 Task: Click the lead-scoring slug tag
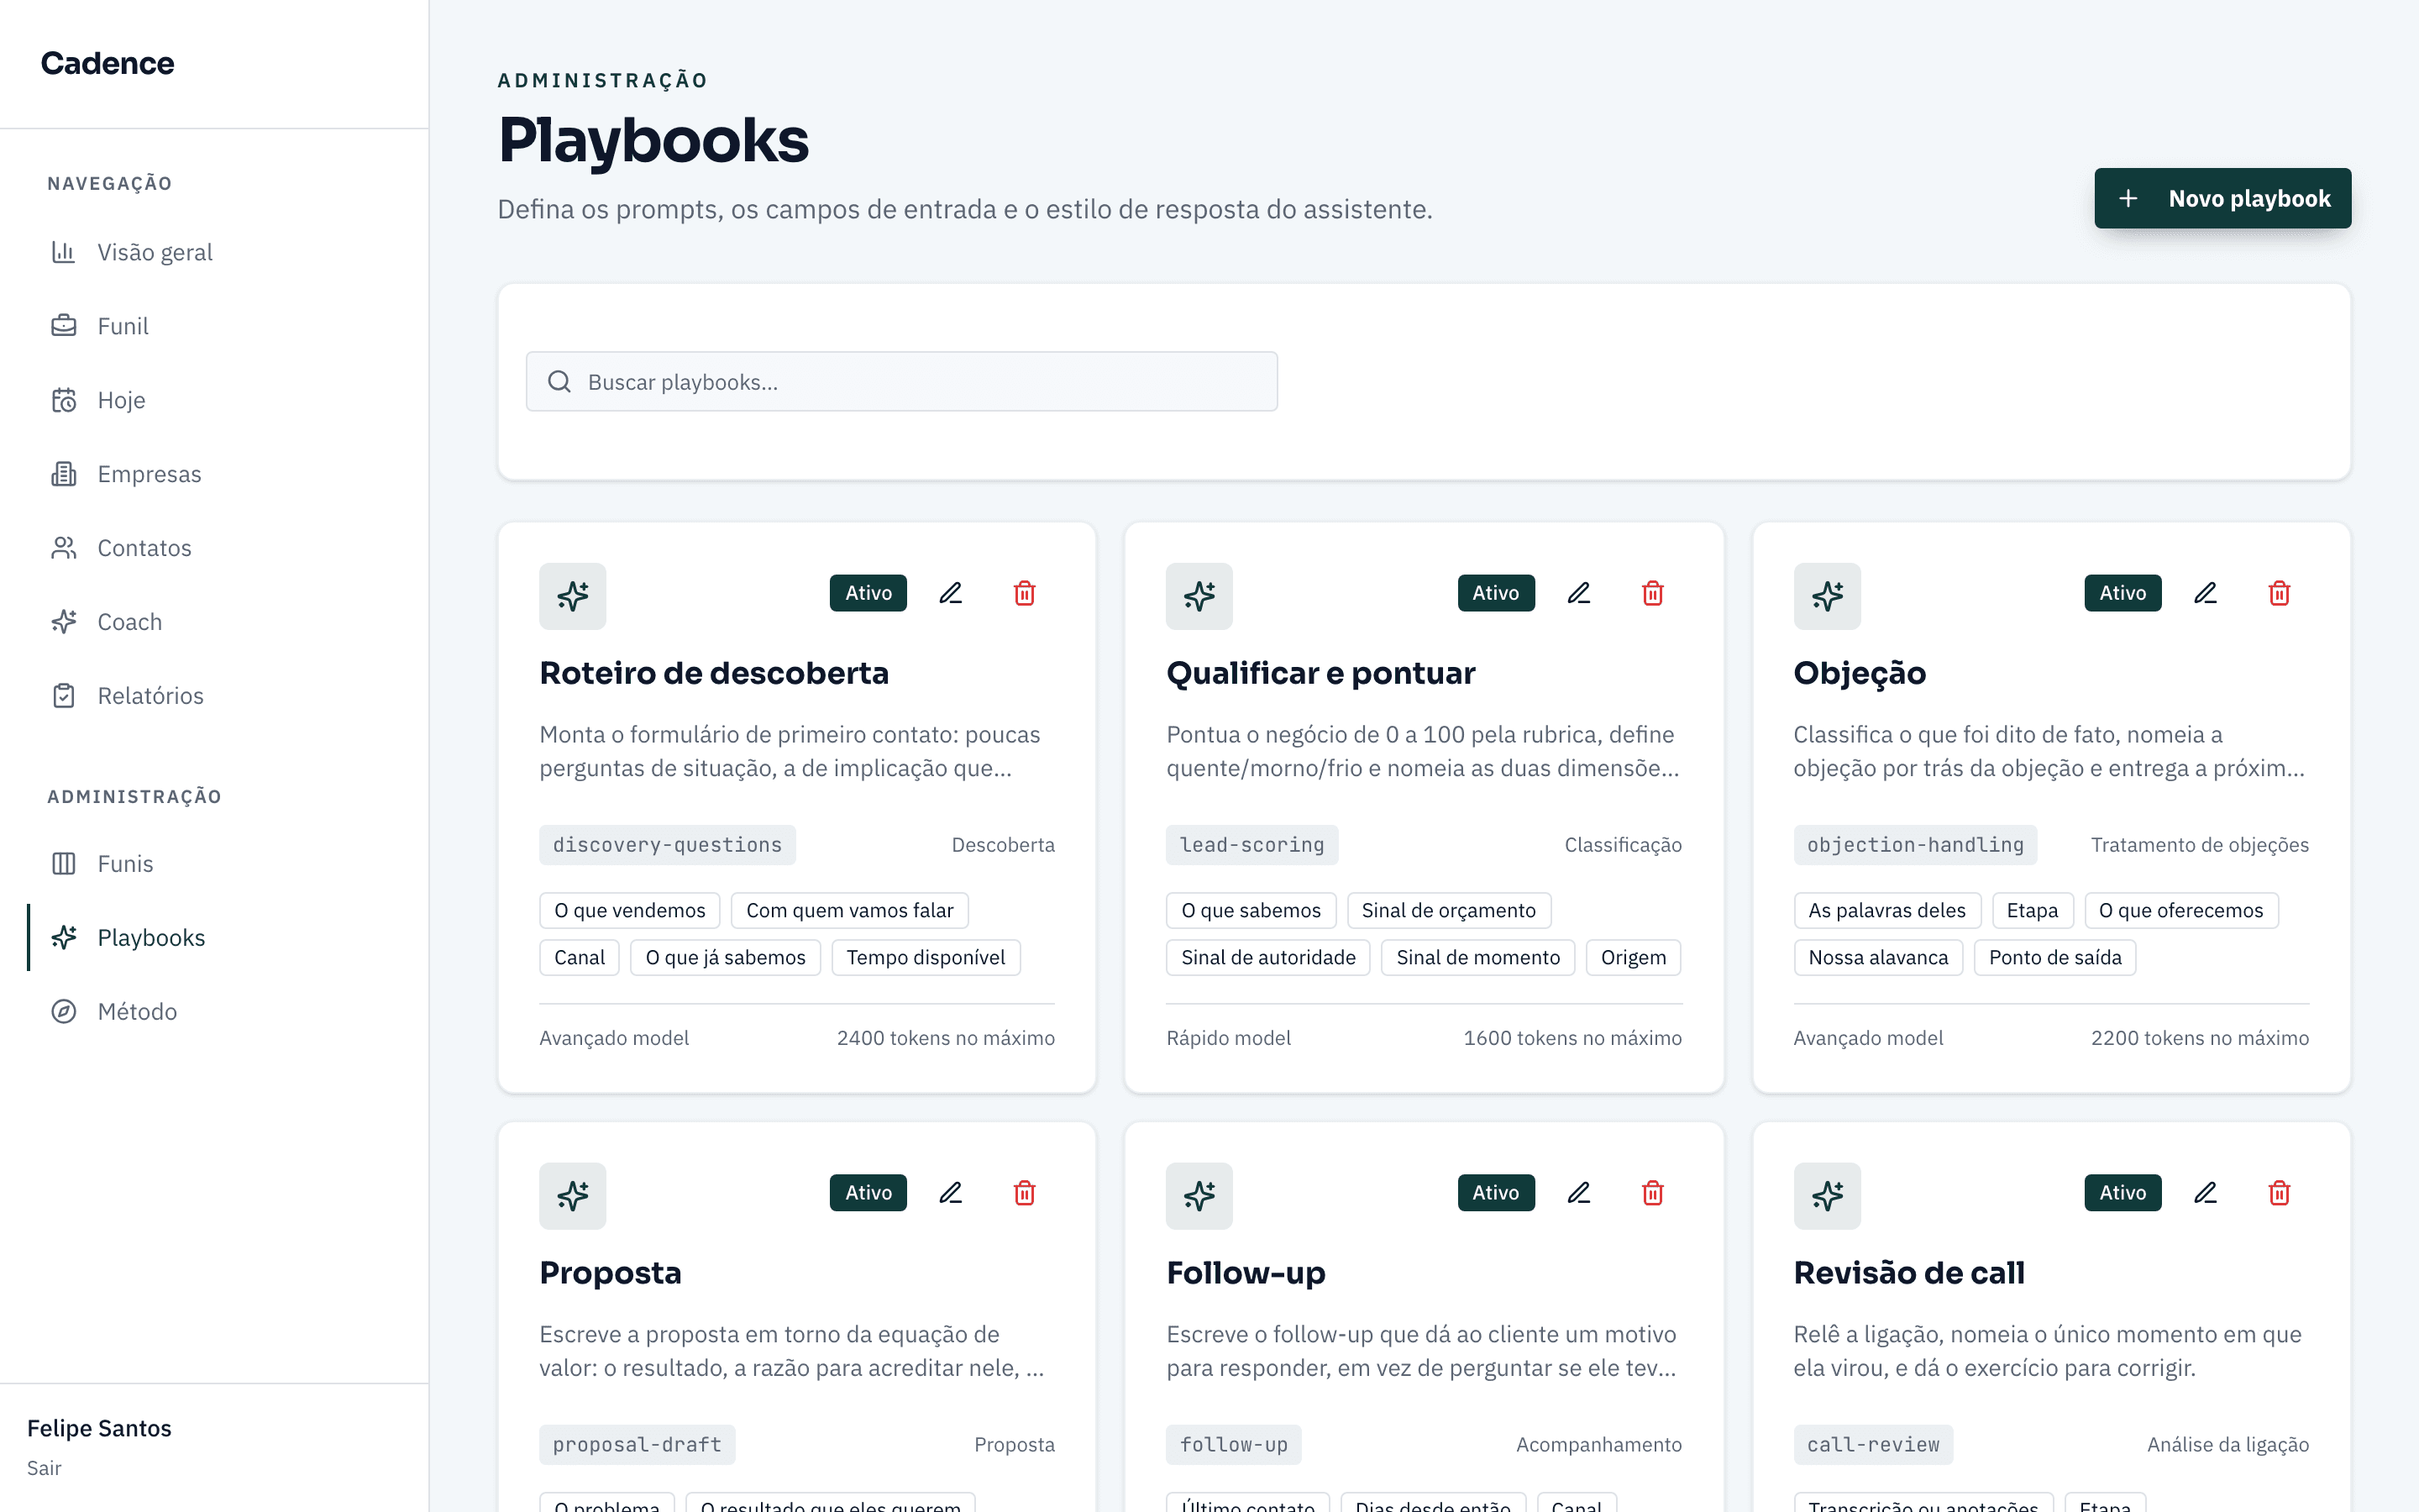[1252, 845]
